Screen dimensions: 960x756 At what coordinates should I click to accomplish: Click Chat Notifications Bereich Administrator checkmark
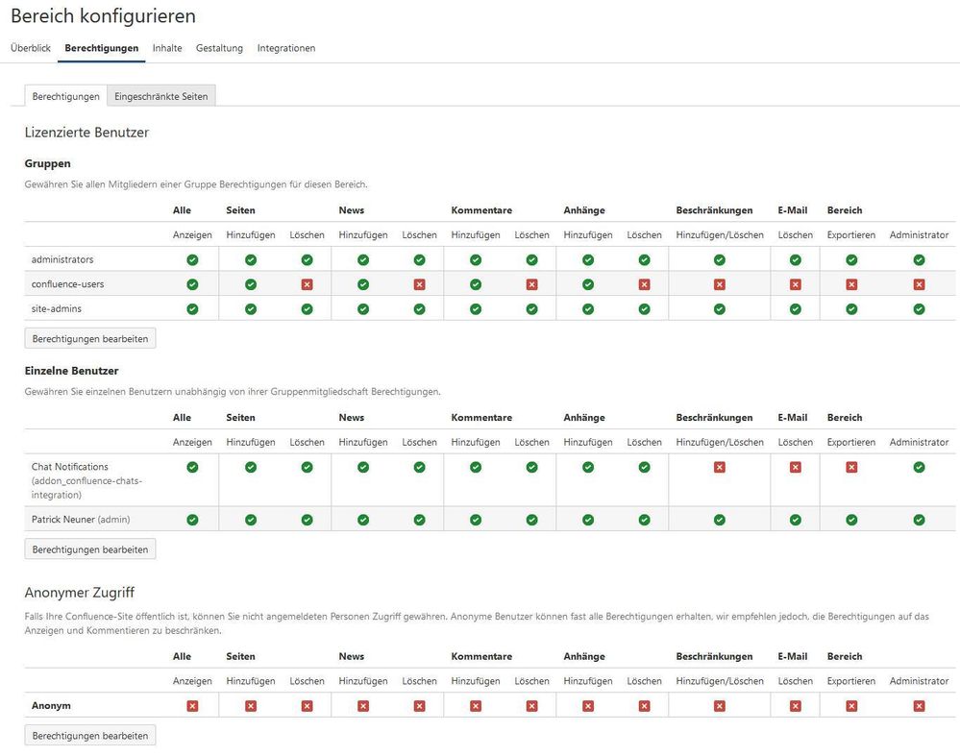(x=919, y=467)
